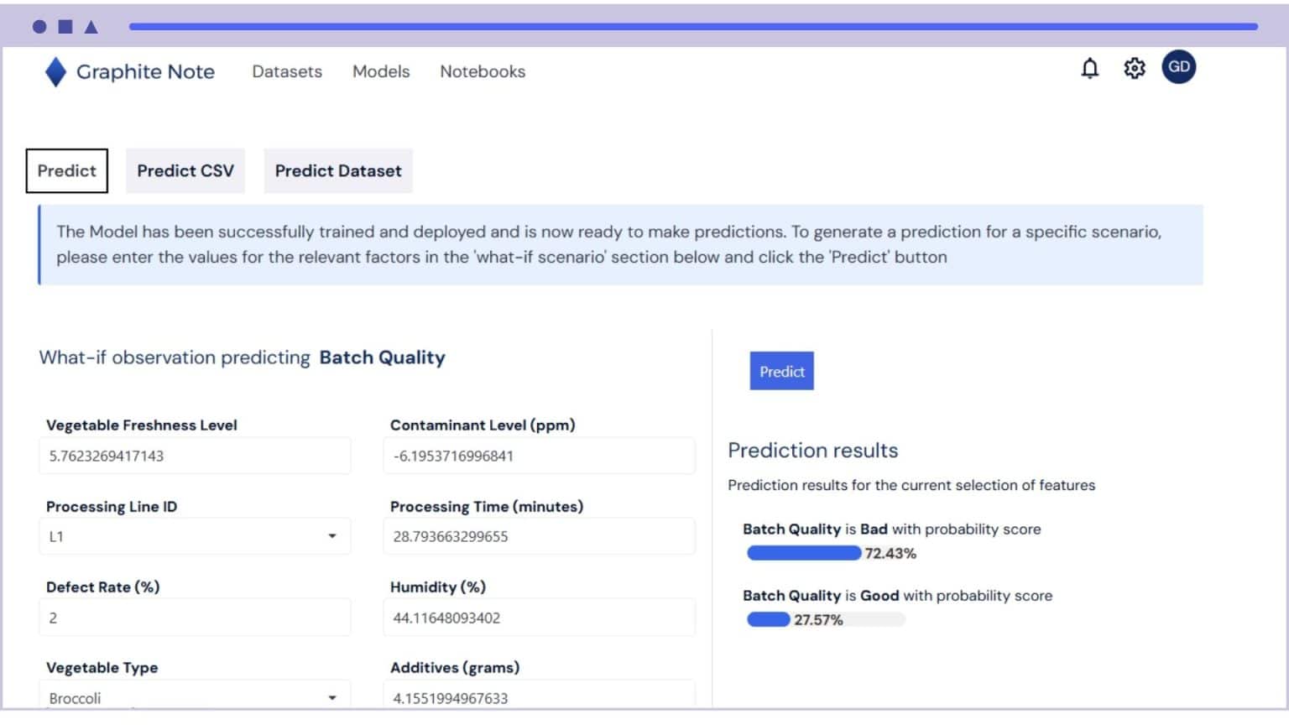Click the Humidity percentage field
Image resolution: width=1289 pixels, height=725 pixels.
coord(540,617)
